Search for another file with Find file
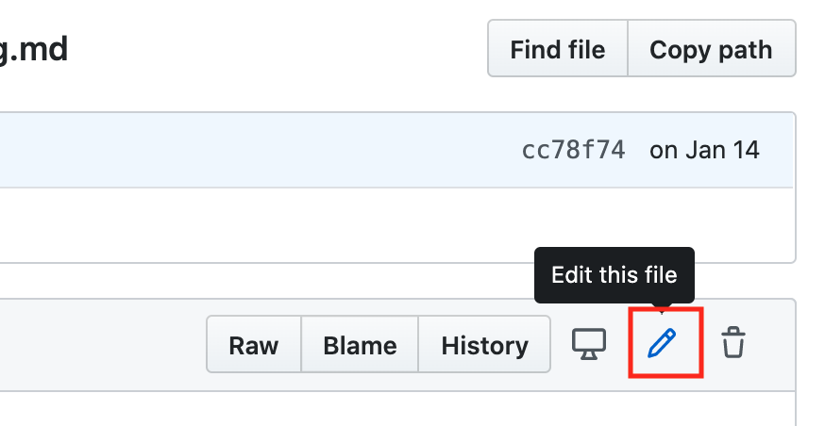Image resolution: width=825 pixels, height=426 pixels. 557,49
